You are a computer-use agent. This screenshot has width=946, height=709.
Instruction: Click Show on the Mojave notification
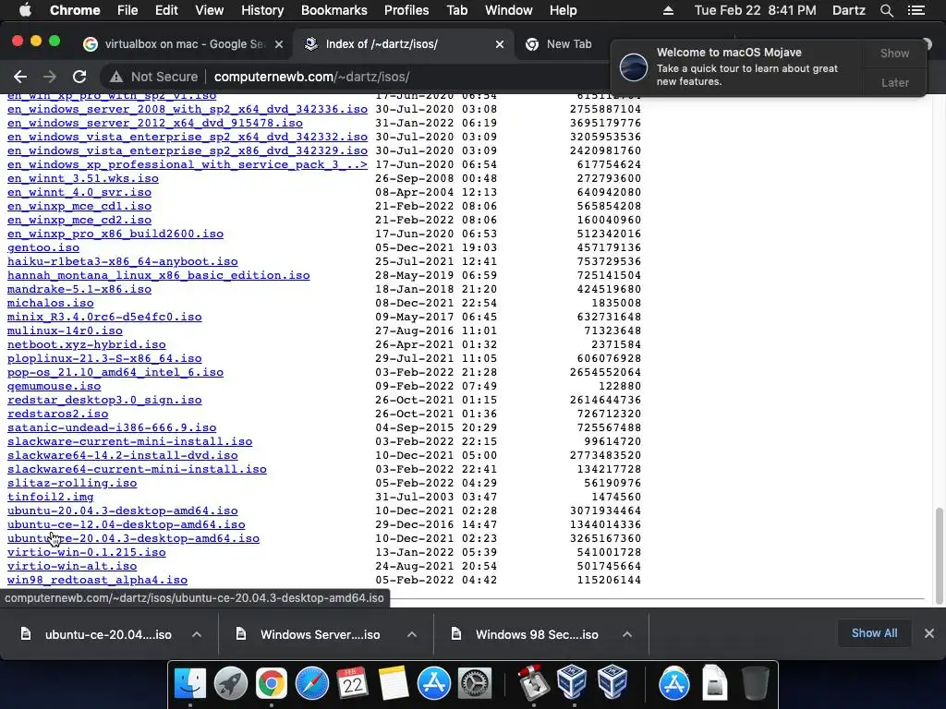[894, 53]
